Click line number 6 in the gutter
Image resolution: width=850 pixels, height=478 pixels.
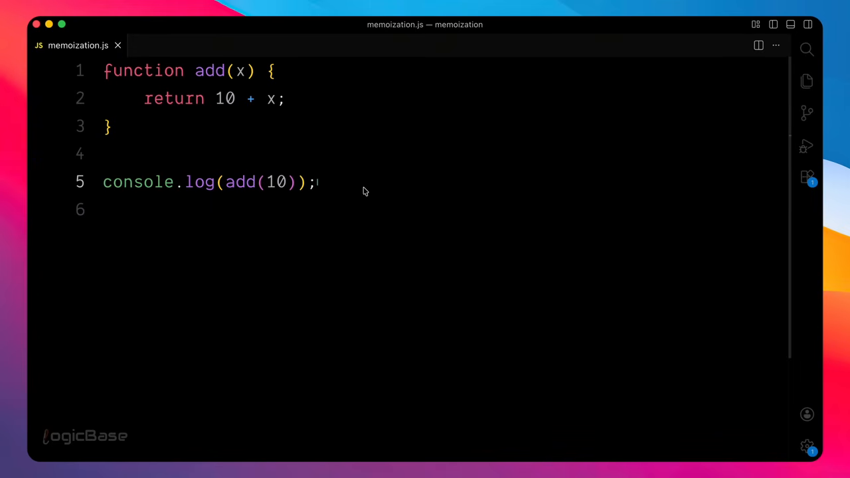pos(80,210)
